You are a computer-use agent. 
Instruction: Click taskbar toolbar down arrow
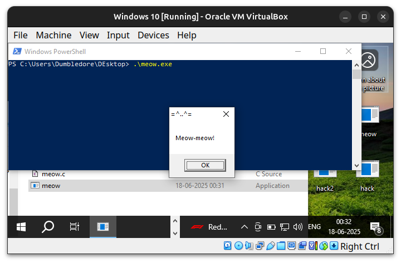[x=175, y=233]
